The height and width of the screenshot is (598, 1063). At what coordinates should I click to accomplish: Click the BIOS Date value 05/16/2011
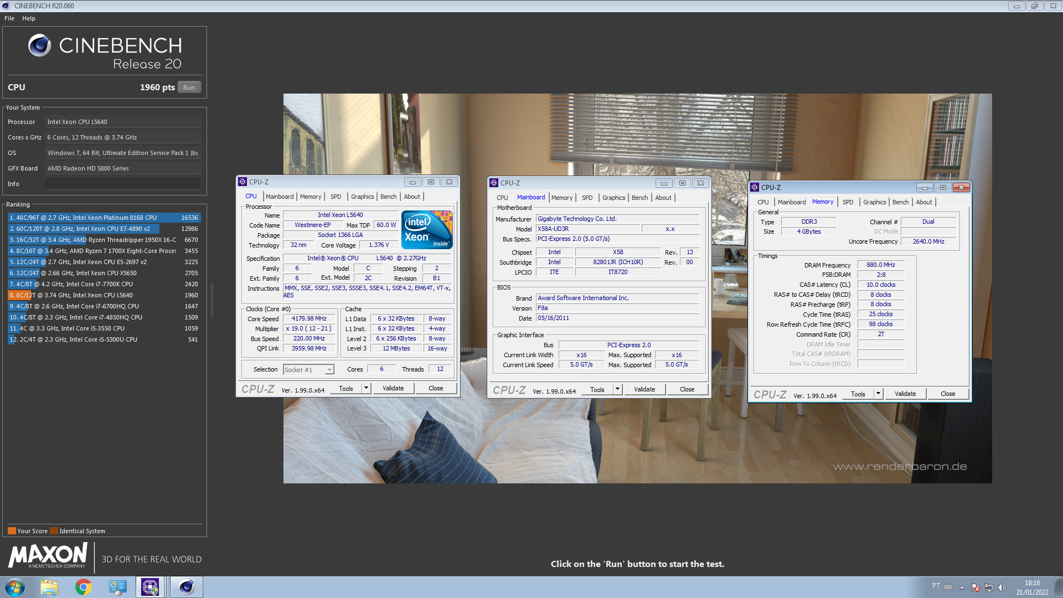click(617, 318)
